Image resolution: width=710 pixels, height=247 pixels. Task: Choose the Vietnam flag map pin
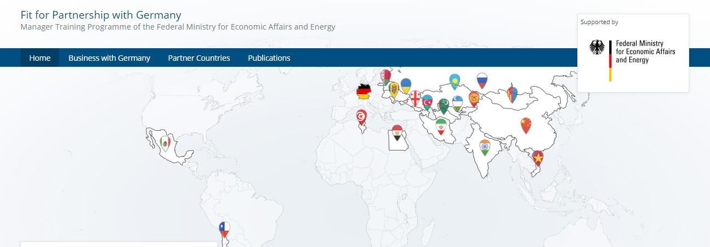pyautogui.click(x=538, y=158)
